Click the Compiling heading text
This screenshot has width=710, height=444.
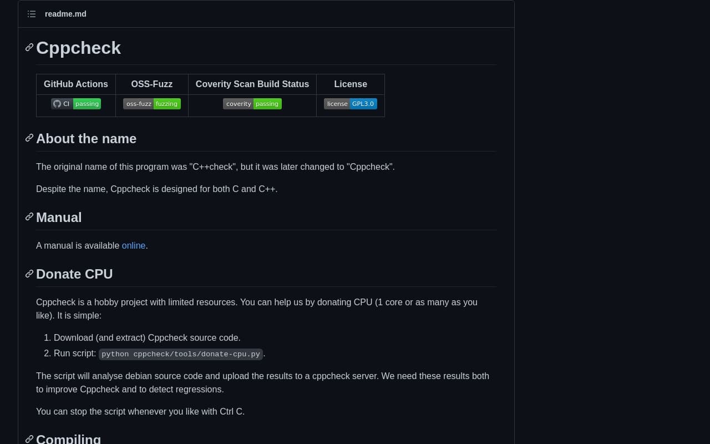point(68,439)
